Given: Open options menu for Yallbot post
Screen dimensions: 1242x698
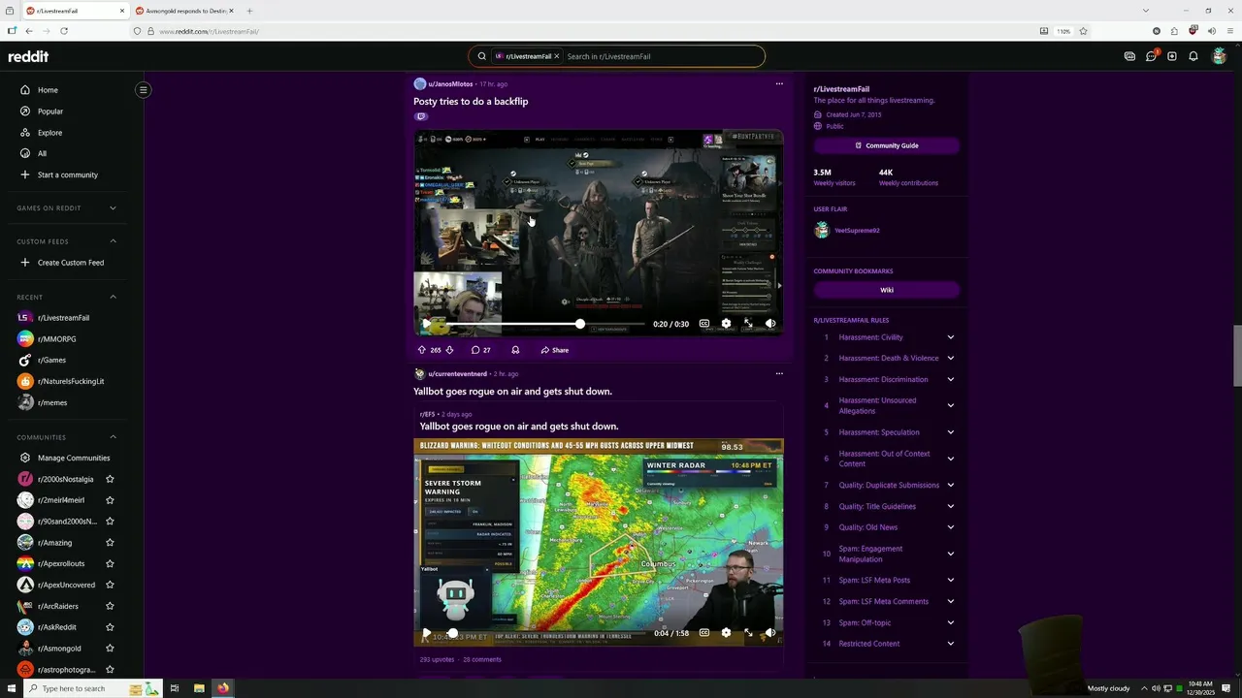Looking at the screenshot, I should (x=778, y=373).
